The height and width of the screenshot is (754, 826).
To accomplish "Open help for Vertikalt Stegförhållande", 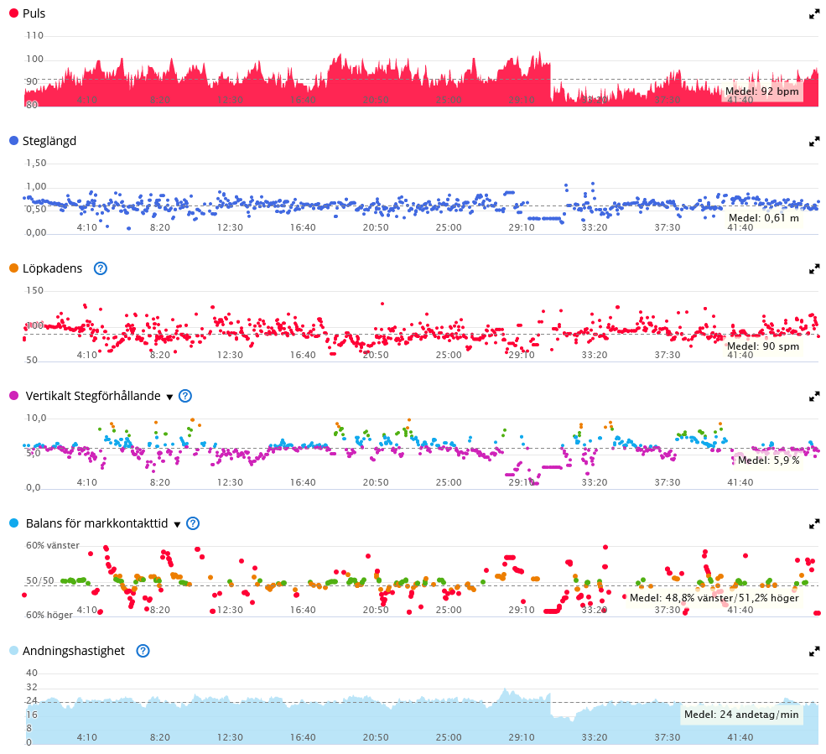I will pyautogui.click(x=184, y=396).
